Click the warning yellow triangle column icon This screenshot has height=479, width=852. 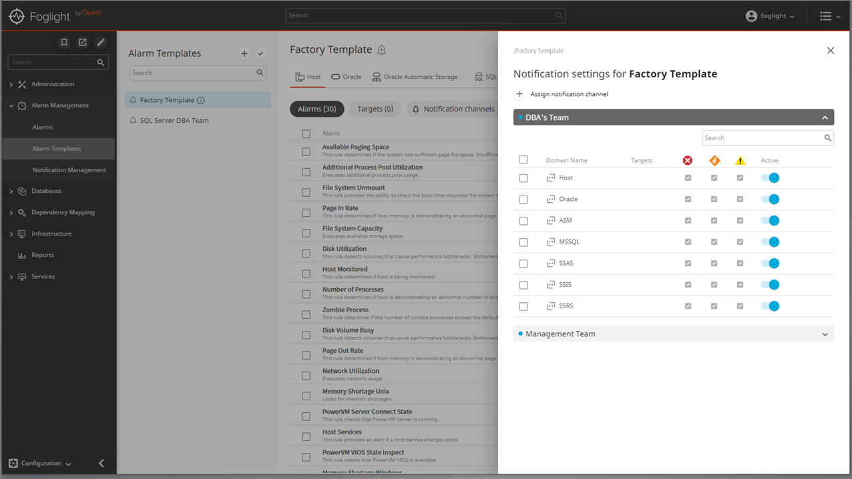(740, 160)
